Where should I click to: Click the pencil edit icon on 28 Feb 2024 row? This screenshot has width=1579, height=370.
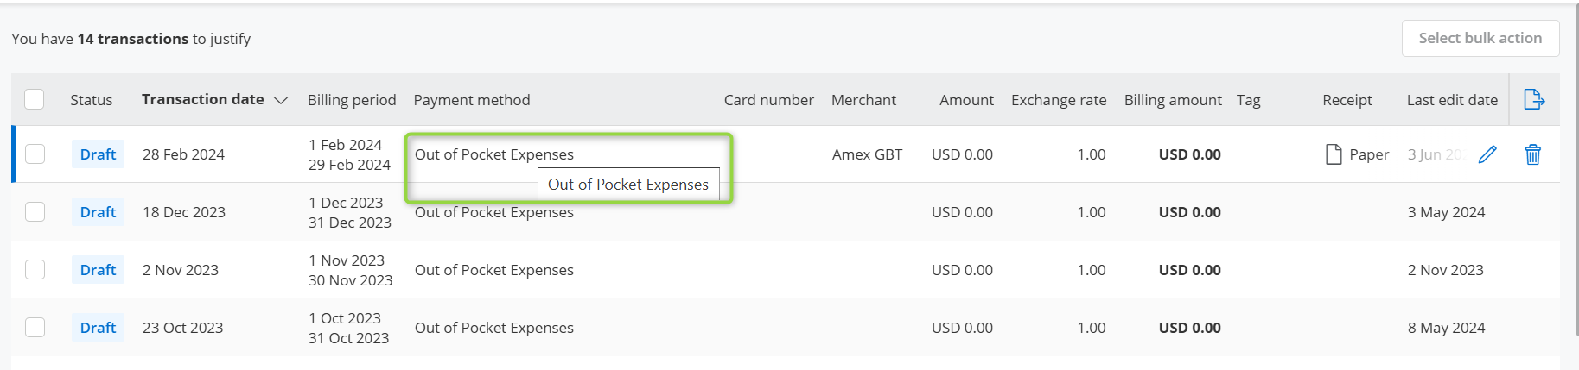point(1487,154)
